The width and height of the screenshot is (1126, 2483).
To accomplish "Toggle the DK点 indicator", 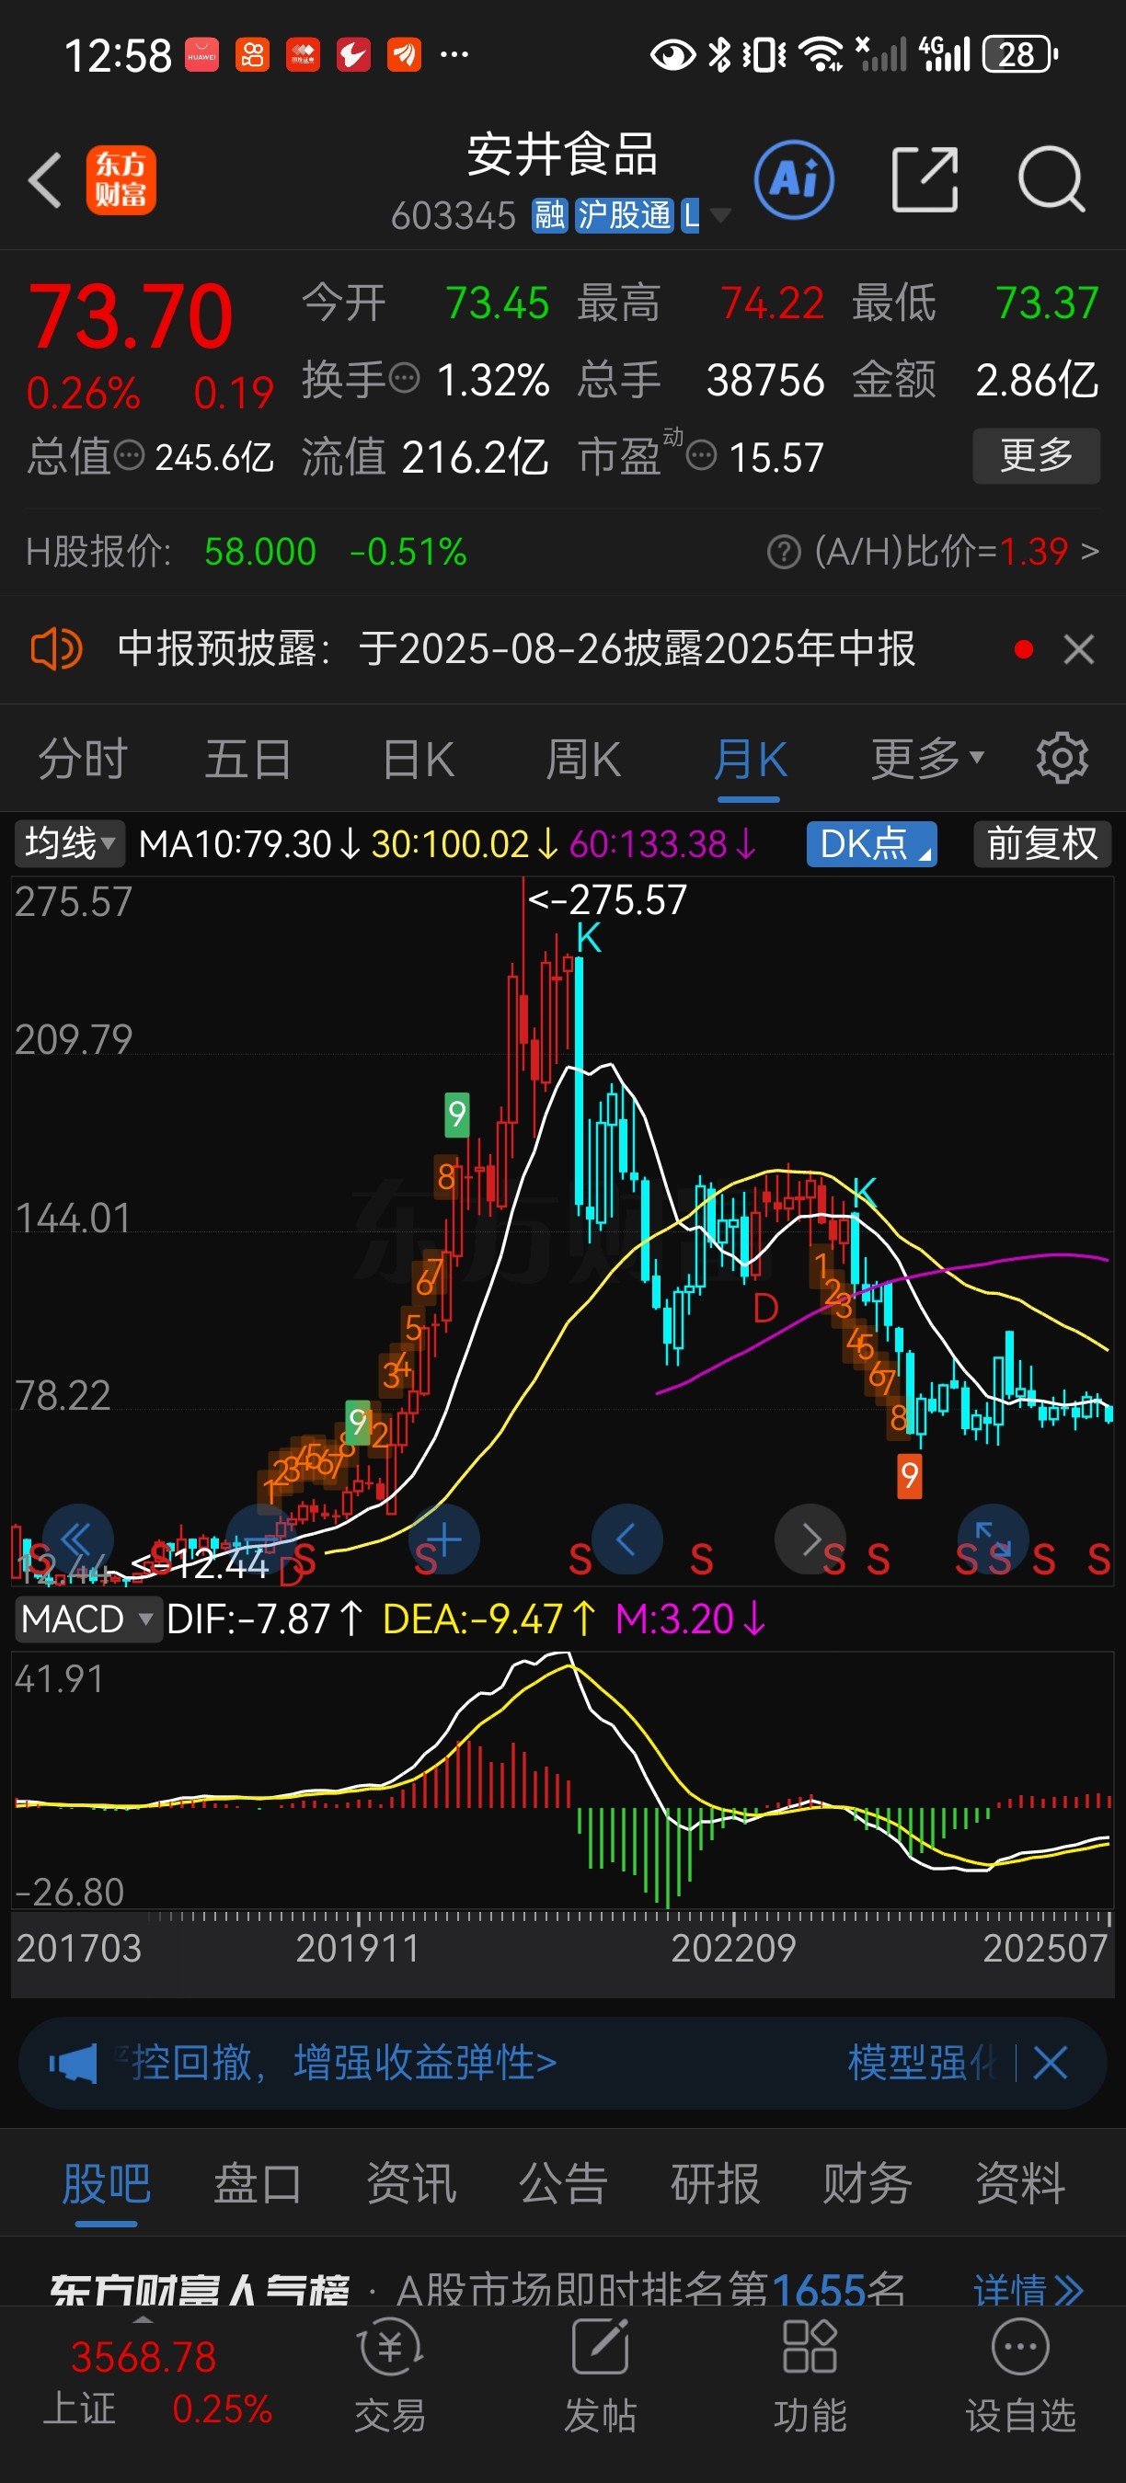I will pos(871,843).
